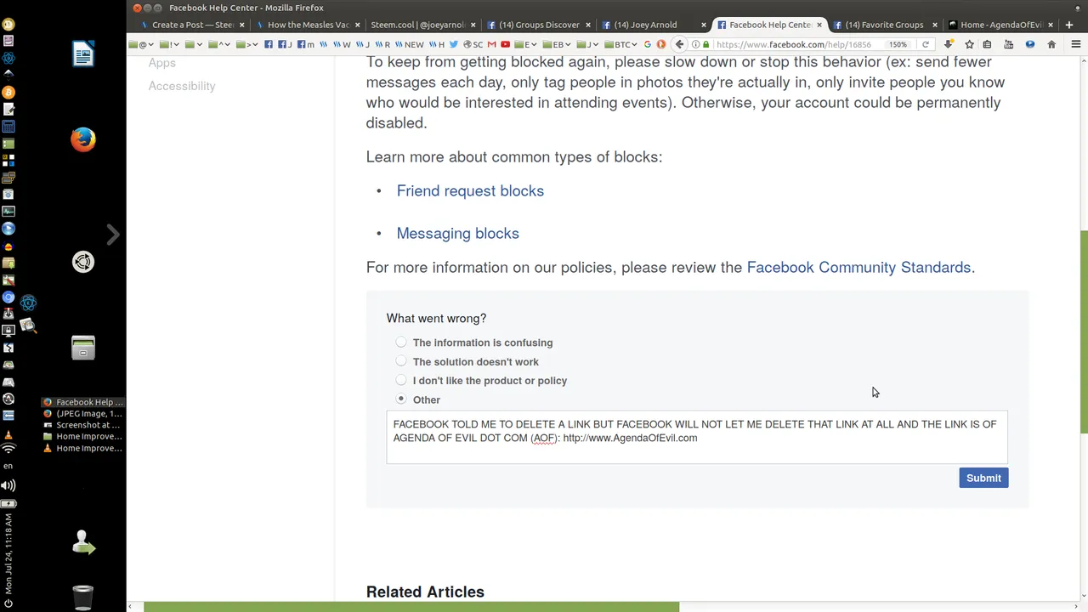Open the Ubuntu logo launcher icon

[x=82, y=262]
